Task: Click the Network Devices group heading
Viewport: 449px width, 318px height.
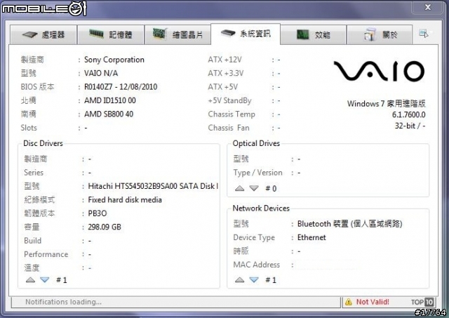Action: (x=261, y=208)
